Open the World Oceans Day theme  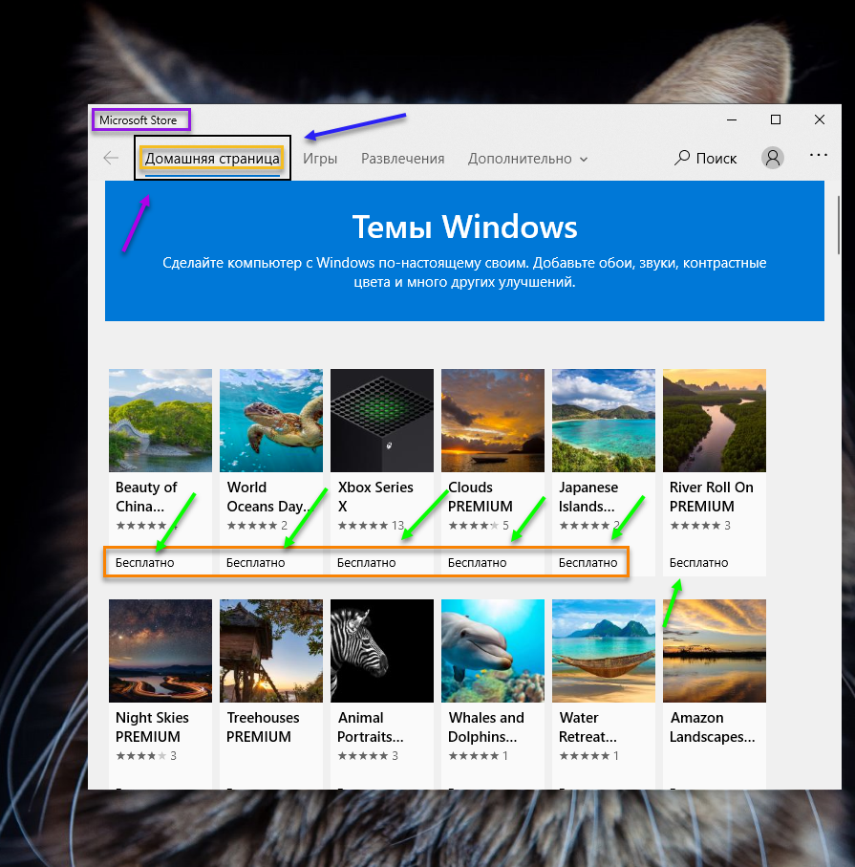coord(270,421)
